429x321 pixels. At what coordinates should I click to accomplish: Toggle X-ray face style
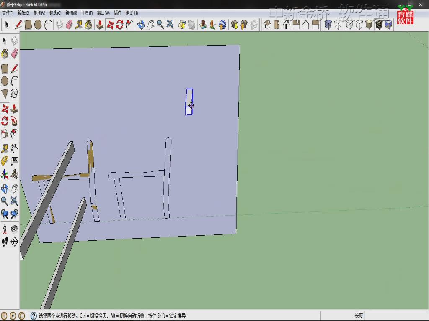[328, 25]
